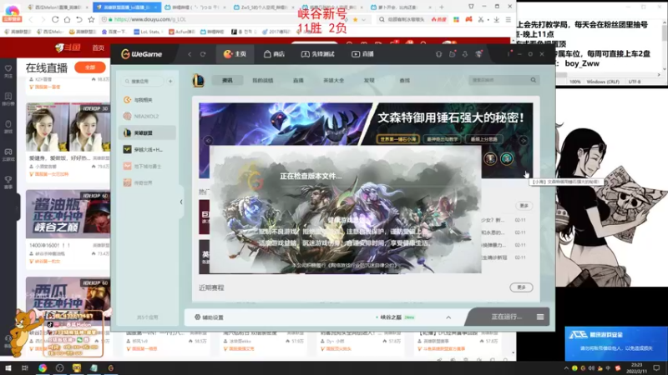This screenshot has height=375, width=668.
Task: Click the 世界第一锤石小海 banner tag
Action: point(398,139)
